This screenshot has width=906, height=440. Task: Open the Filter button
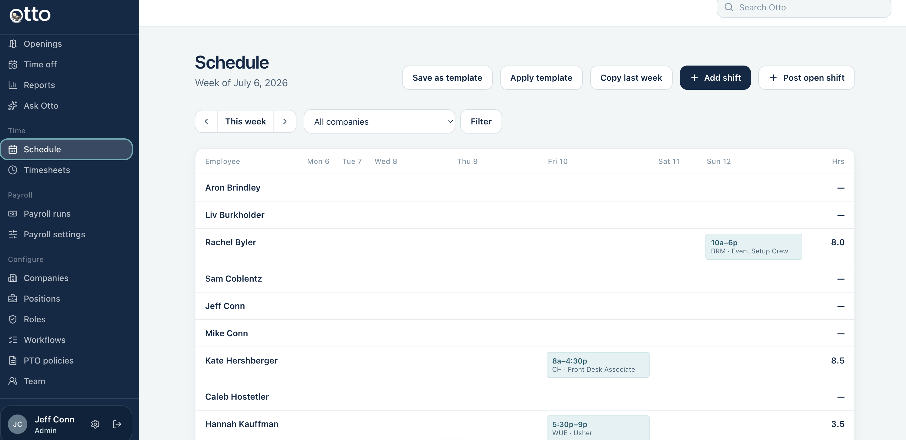[481, 121]
